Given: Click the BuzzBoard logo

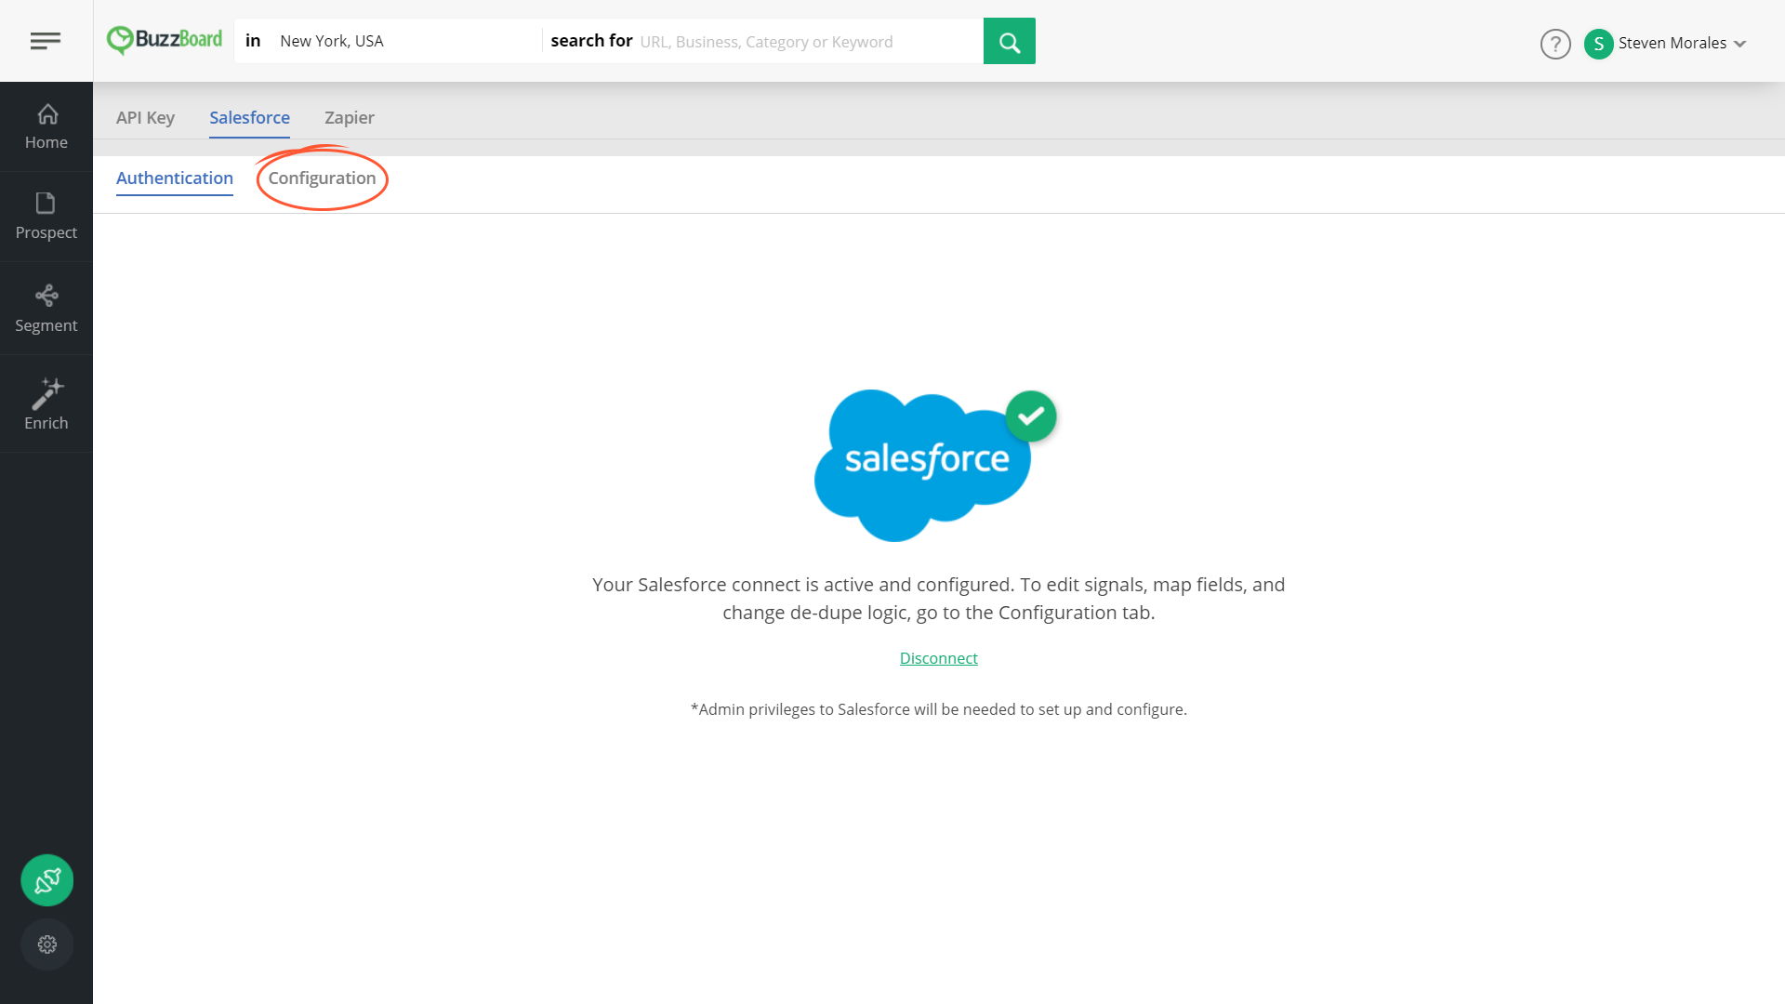Looking at the screenshot, I should pyautogui.click(x=165, y=40).
